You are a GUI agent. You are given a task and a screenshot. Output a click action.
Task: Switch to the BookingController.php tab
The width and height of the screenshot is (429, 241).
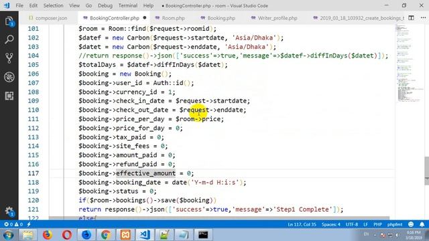coord(114,18)
